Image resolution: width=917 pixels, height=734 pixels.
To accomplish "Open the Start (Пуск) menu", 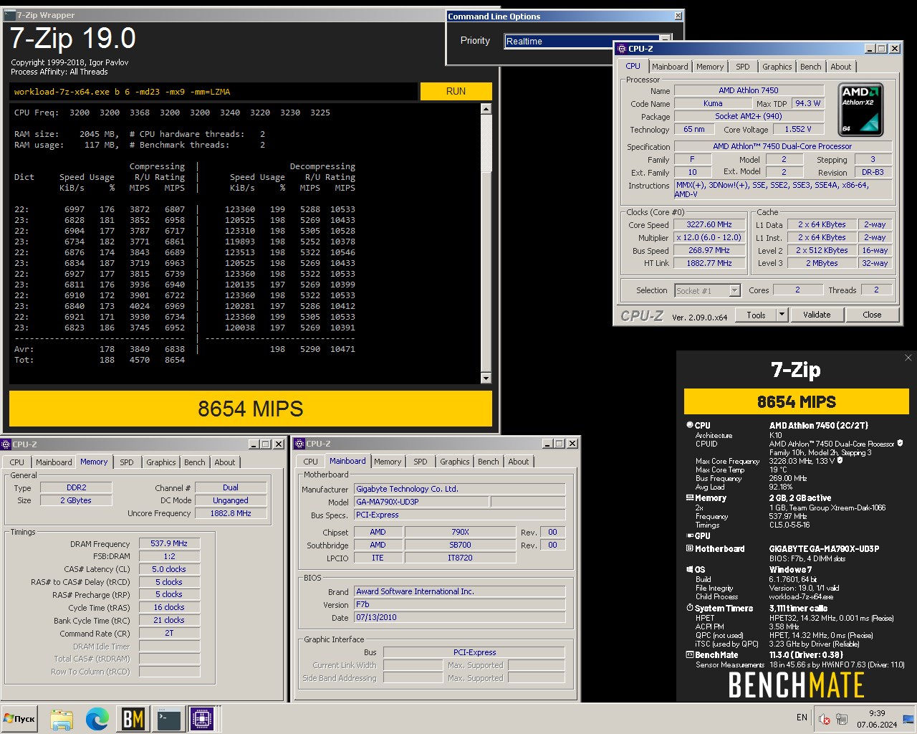I will point(19,719).
